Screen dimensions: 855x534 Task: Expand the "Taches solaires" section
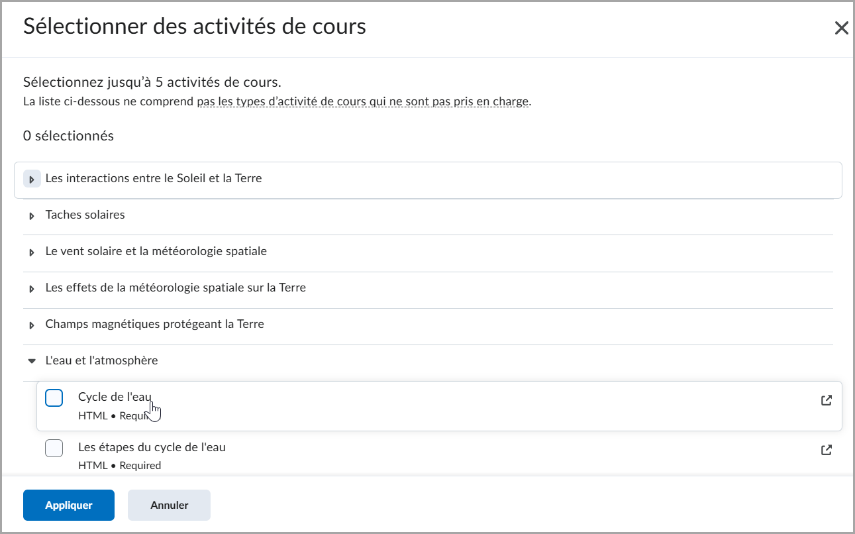click(32, 215)
